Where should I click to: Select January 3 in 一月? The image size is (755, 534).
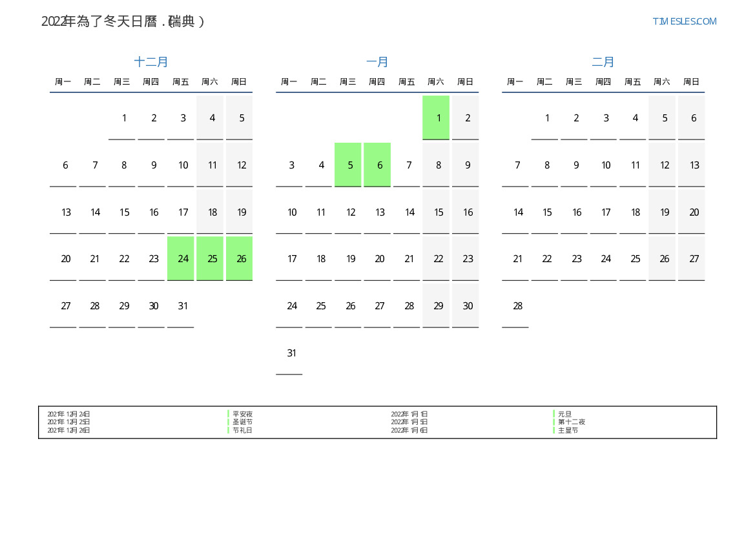(x=289, y=165)
